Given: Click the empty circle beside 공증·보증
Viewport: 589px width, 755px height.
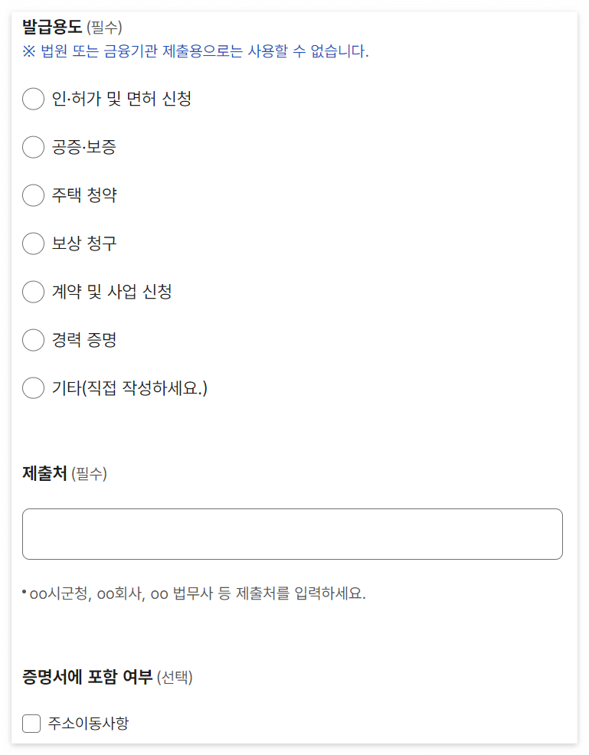Looking at the screenshot, I should coord(33,147).
